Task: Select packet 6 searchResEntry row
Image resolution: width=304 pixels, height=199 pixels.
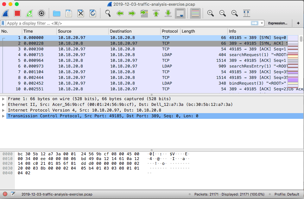Action: coord(144,66)
